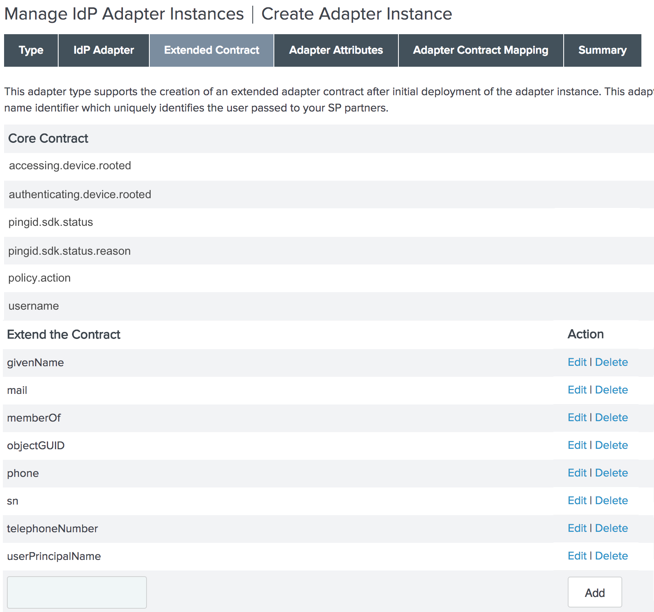Open the Adapter Contract Mapping tab
Image resolution: width=654 pixels, height=612 pixels.
[x=481, y=50]
